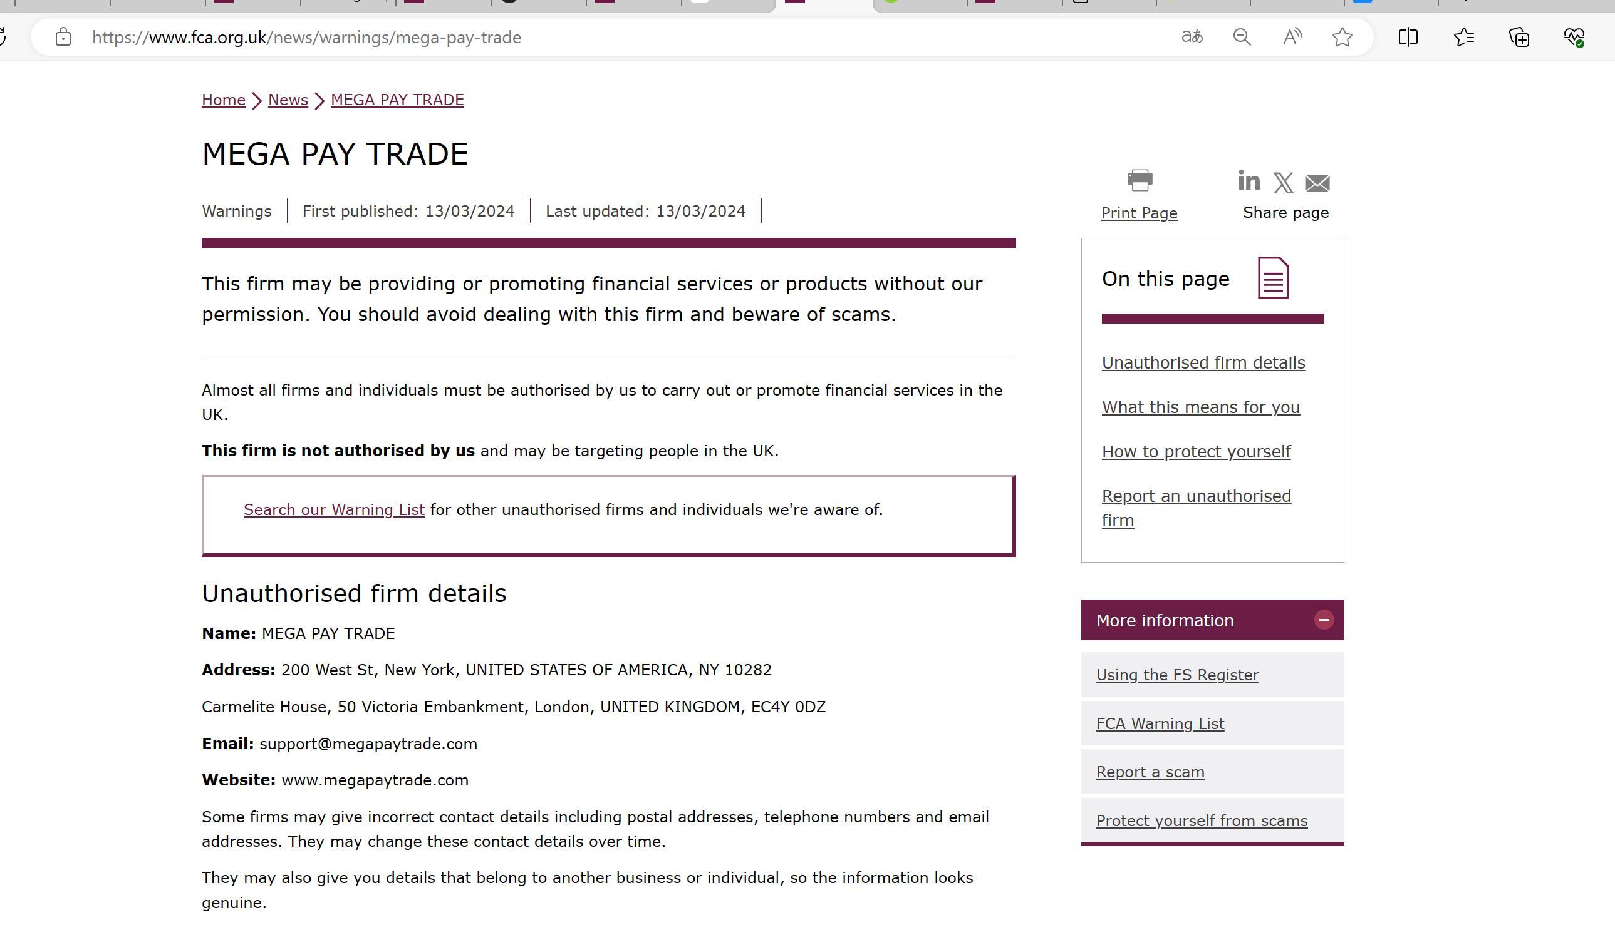Screen dimensions: 1615x925
Task: Collapse the More information panel
Action: point(1165,620)
